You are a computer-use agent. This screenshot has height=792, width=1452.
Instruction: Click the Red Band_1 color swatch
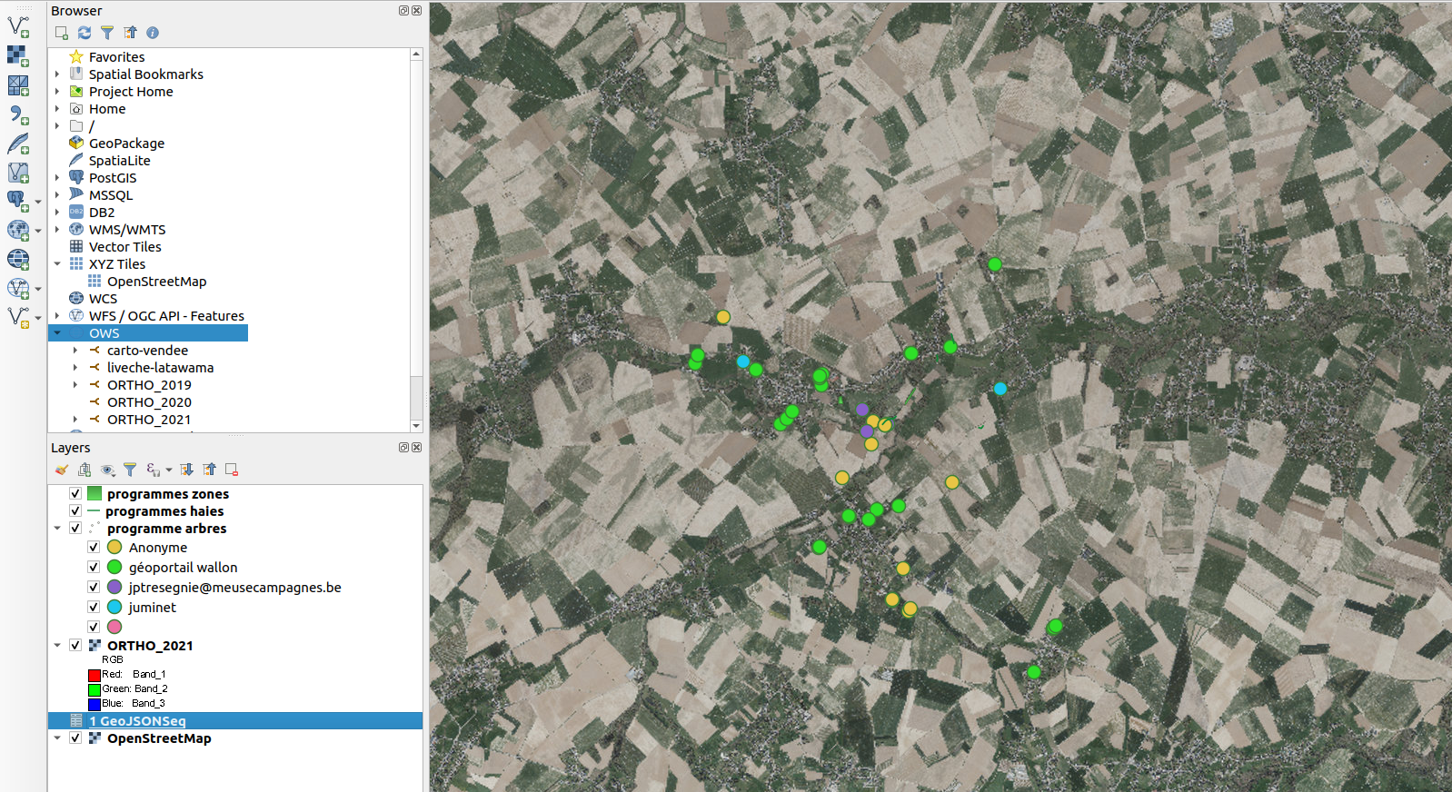coord(94,675)
